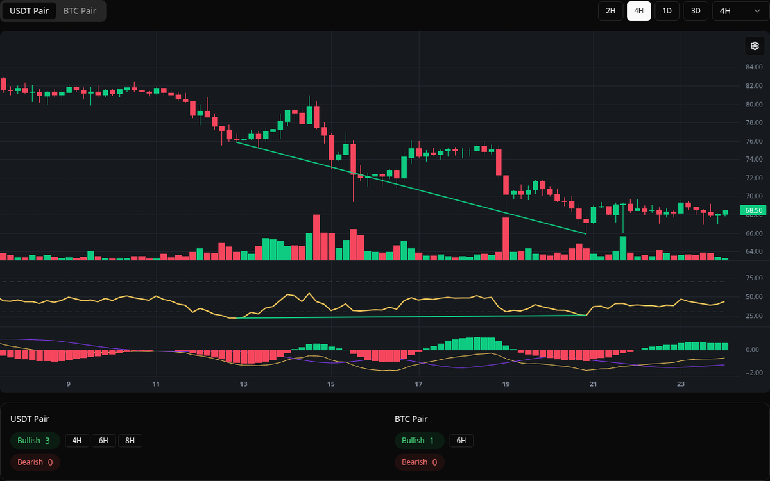770x481 pixels.
Task: Click BTC Pair Bullish 1 badge
Action: (419, 441)
